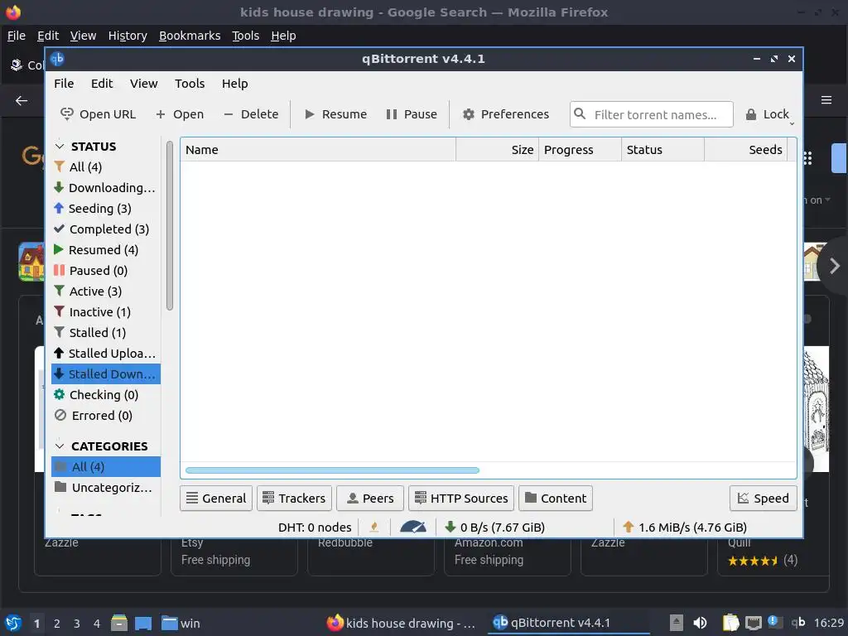Open the start menu launcher icon

pos(13,623)
